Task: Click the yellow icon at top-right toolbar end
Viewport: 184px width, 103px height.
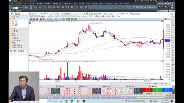Action: coord(155,7)
